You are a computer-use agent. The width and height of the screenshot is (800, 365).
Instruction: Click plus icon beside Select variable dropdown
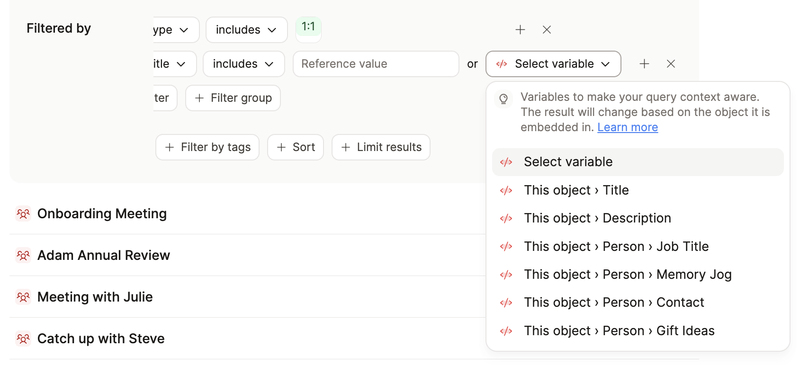click(644, 64)
